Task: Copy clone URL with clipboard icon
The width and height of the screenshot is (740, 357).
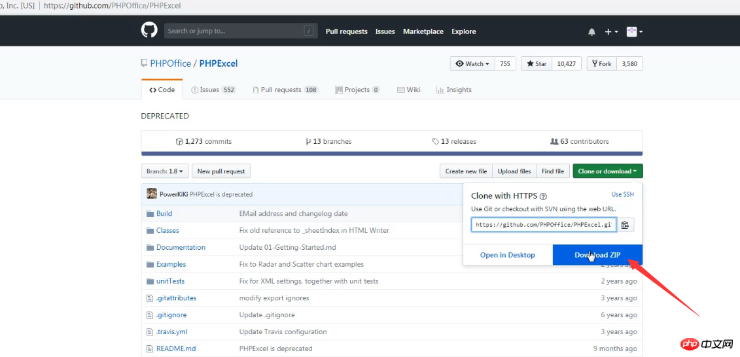Action: coord(625,225)
